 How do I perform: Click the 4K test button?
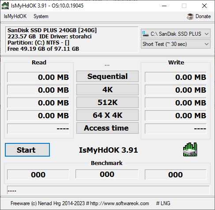[x=107, y=90]
